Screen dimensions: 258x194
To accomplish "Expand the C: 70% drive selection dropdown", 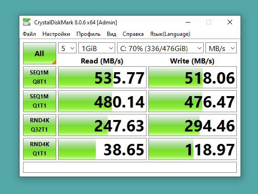I will pos(160,48).
